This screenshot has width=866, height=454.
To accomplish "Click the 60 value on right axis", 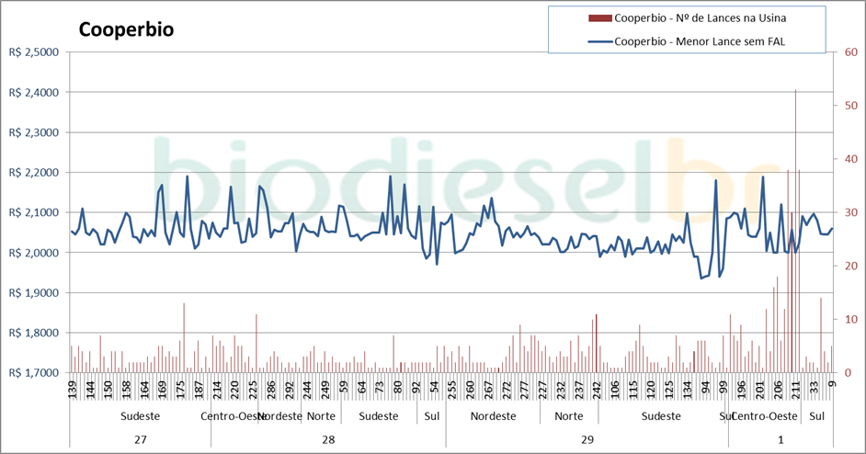I will pos(849,52).
